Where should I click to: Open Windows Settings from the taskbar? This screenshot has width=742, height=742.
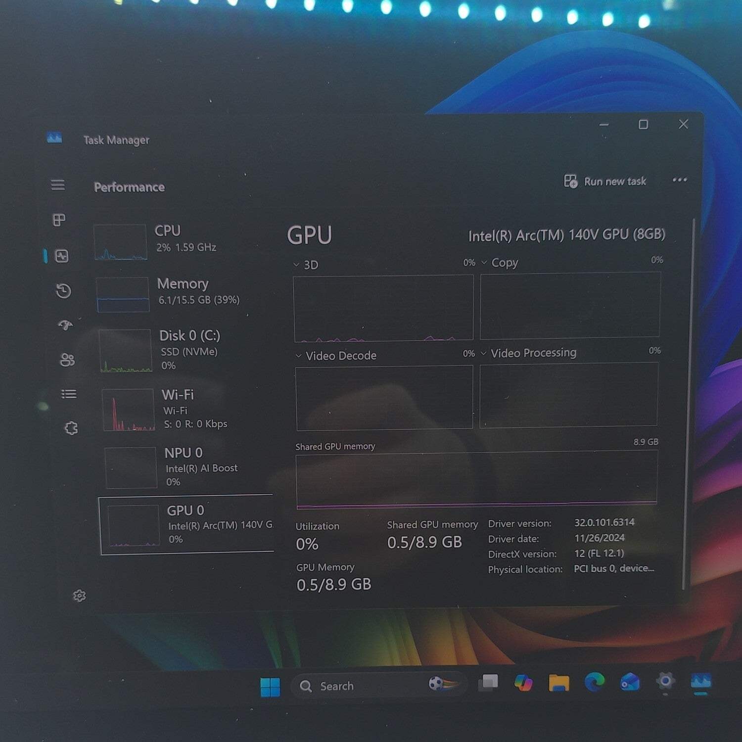pos(666,681)
